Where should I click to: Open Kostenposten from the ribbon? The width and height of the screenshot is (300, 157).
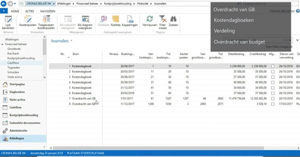coord(28,21)
